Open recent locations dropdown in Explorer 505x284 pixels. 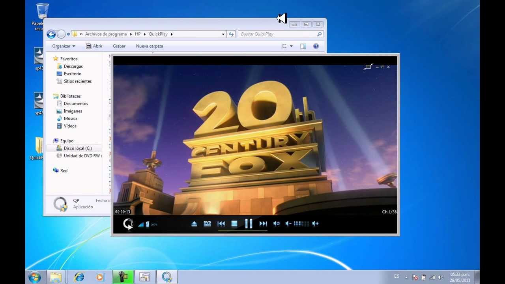(68, 34)
